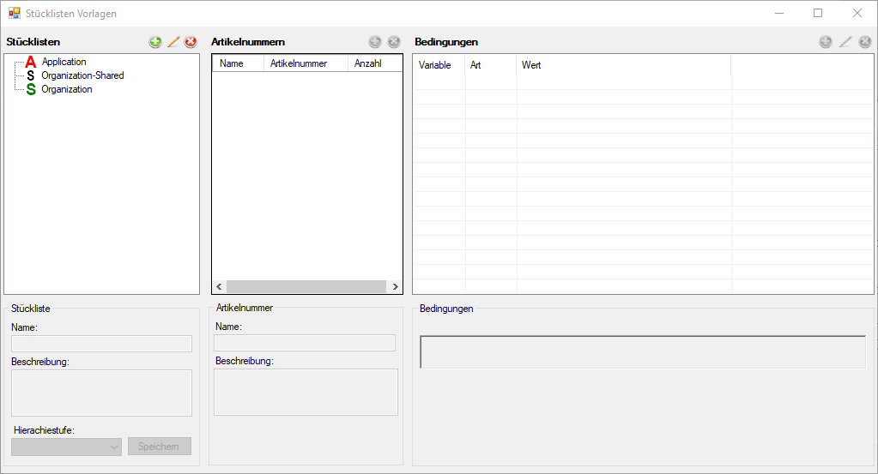Click the greyed delete Artikelnummer icon
The height and width of the screenshot is (474, 878).
(x=394, y=42)
